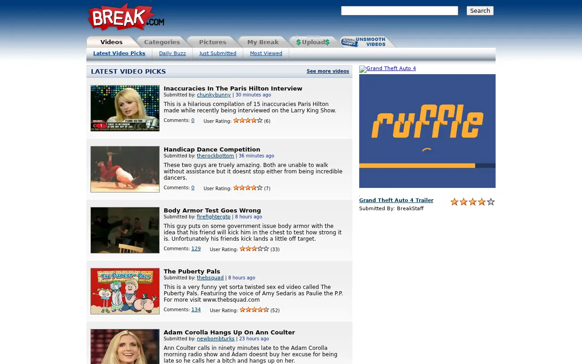View submitter chunkybunny's profile
Screen dimensions: 582x364
point(214,95)
